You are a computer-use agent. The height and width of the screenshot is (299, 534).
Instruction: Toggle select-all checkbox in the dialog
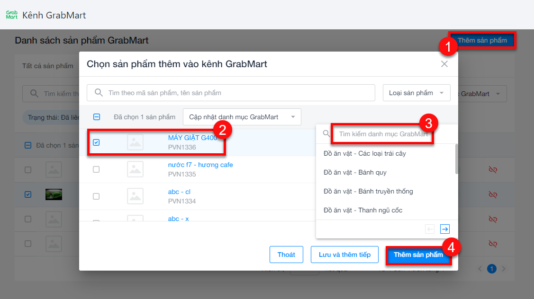[x=97, y=117]
